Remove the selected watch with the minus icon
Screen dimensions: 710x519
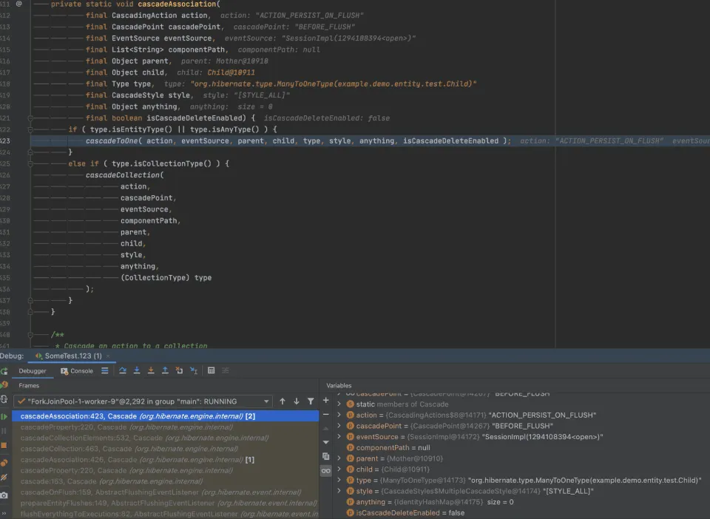tap(325, 415)
